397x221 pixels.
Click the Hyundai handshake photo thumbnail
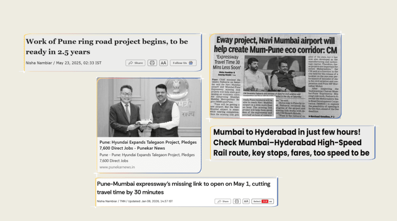pyautogui.click(x=149, y=107)
